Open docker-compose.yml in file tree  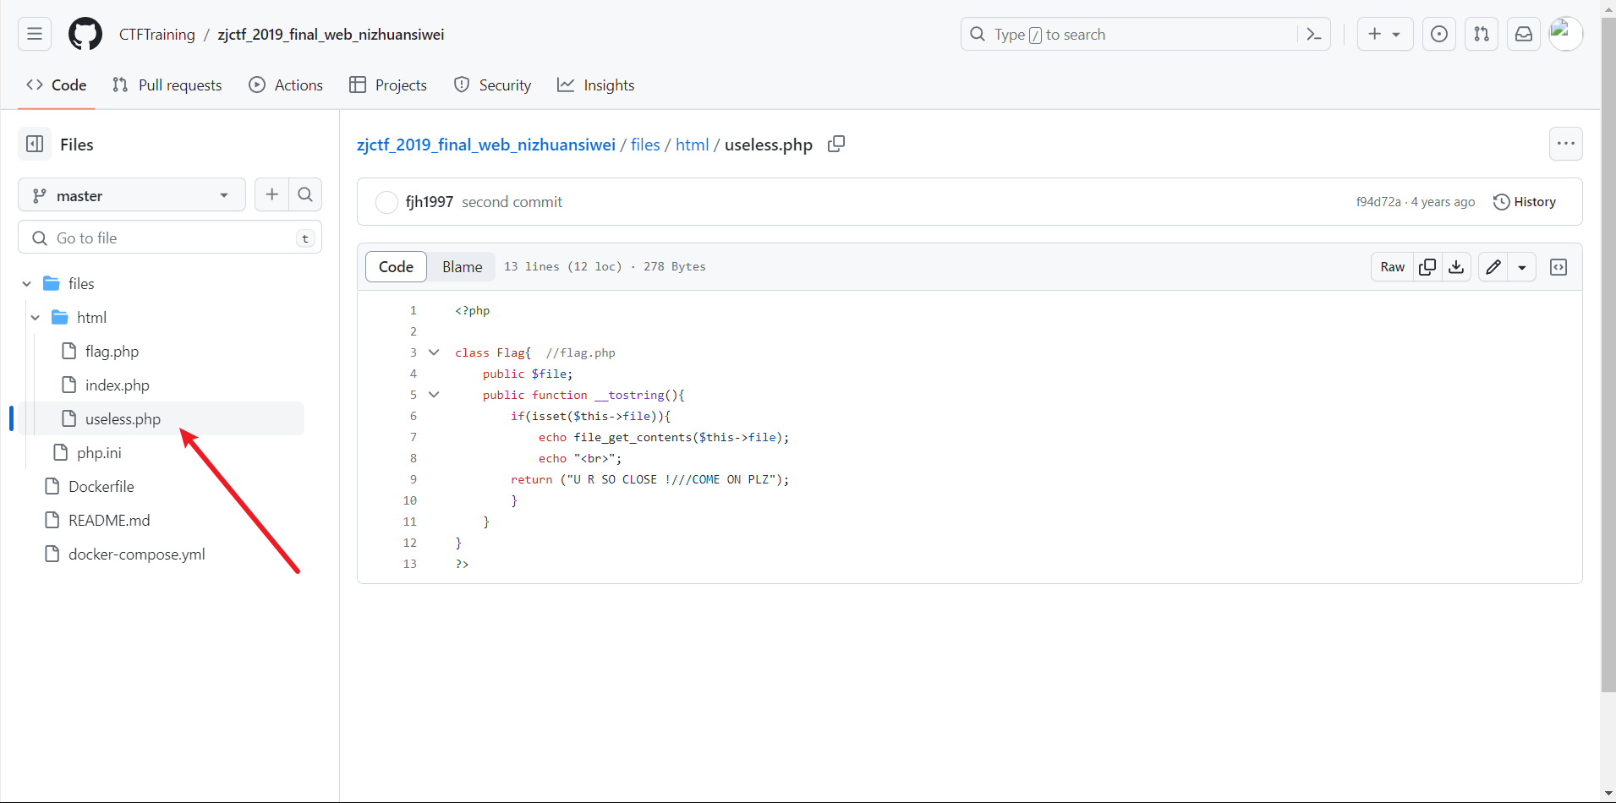137,554
